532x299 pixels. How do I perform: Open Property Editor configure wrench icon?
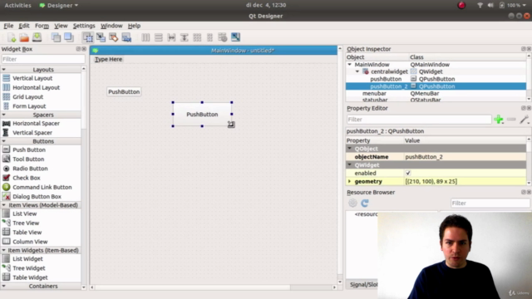coord(525,120)
